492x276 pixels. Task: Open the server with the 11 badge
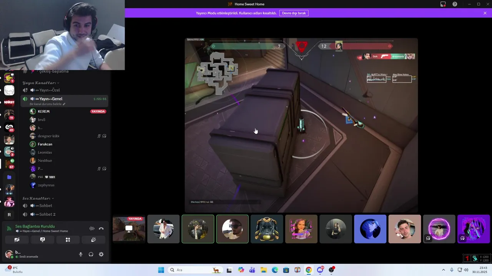point(9,115)
